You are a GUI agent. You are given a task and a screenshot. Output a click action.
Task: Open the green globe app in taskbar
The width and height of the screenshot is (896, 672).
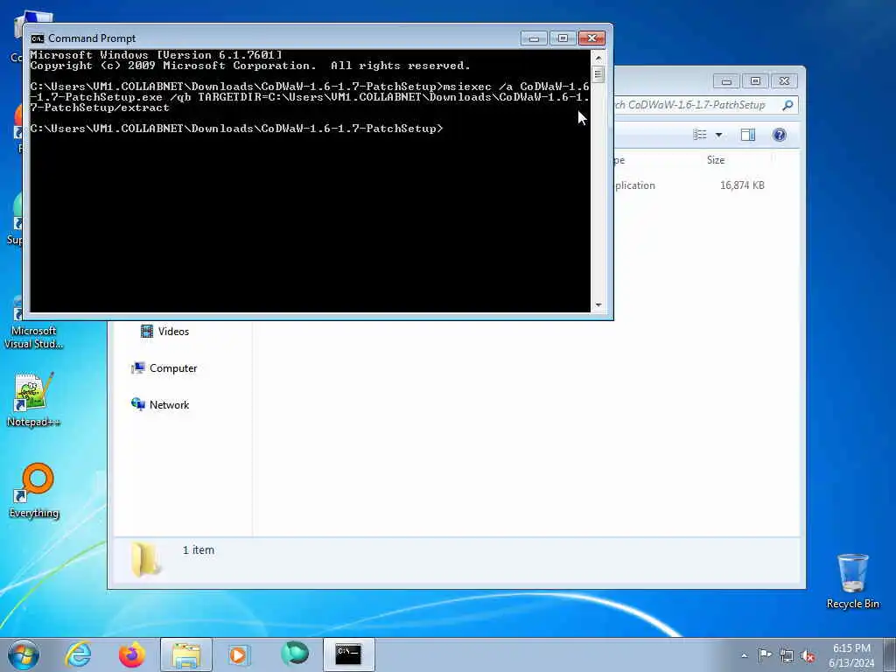coord(295,654)
